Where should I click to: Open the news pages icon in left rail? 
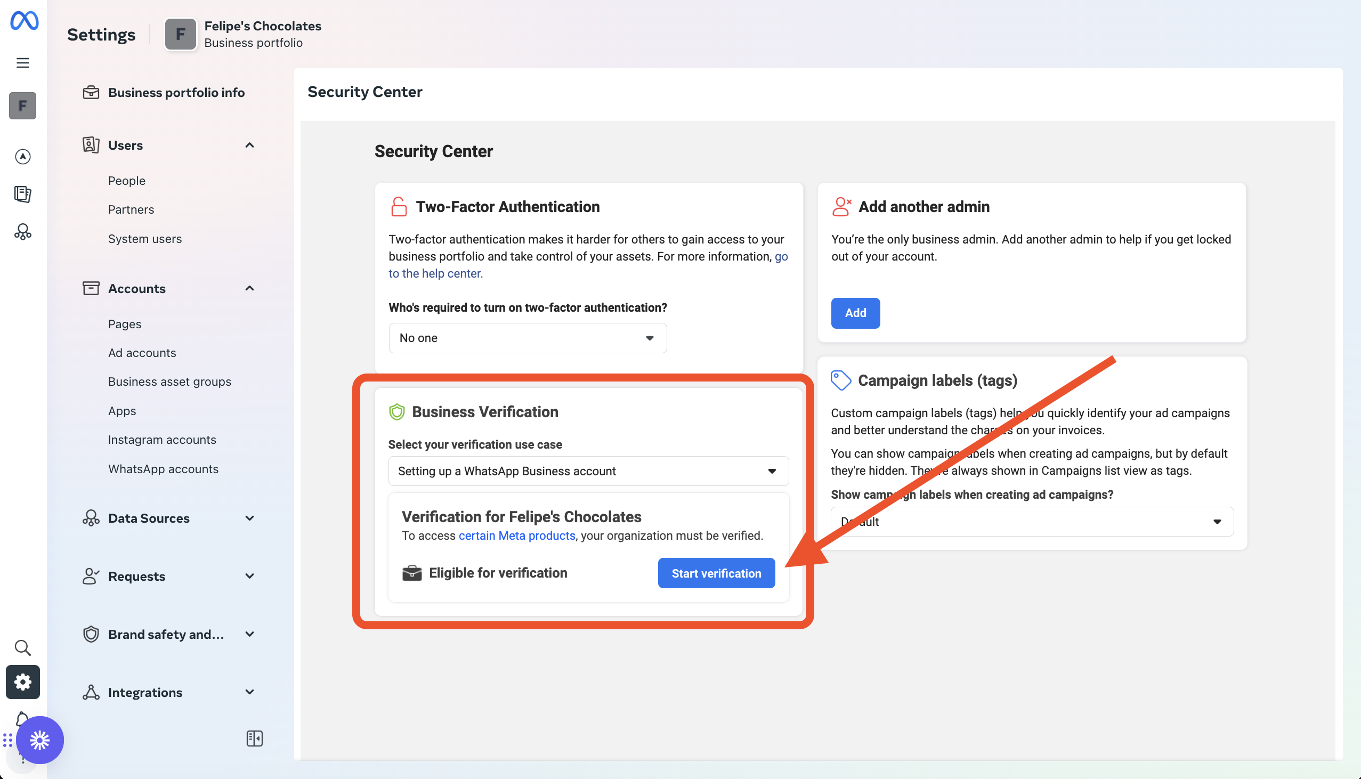(22, 193)
